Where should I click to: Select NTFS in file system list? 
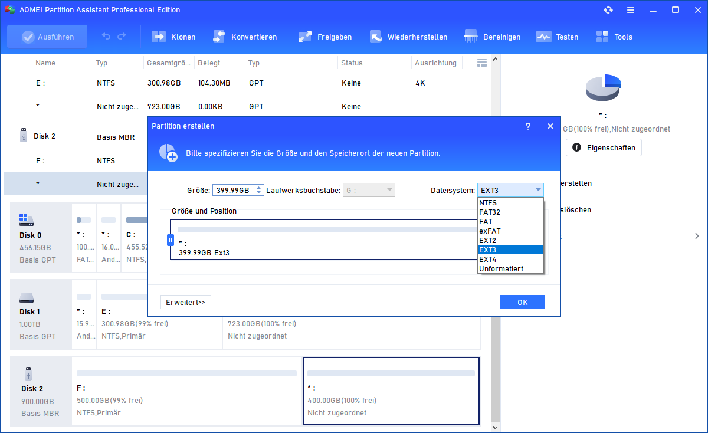tap(510, 203)
